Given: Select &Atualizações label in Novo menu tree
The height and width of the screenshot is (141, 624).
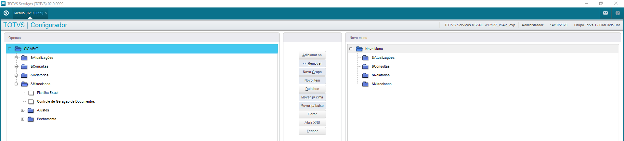Looking at the screenshot, I should 383,58.
